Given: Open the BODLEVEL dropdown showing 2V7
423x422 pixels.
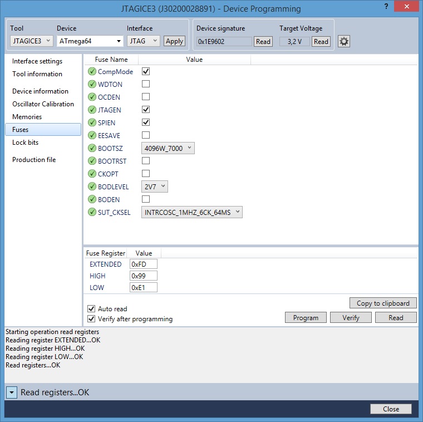Looking at the screenshot, I should (155, 187).
